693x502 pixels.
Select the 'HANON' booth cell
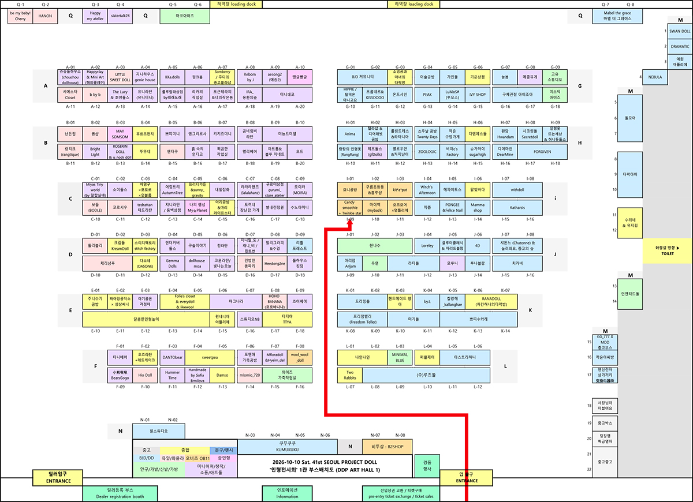[x=45, y=16]
